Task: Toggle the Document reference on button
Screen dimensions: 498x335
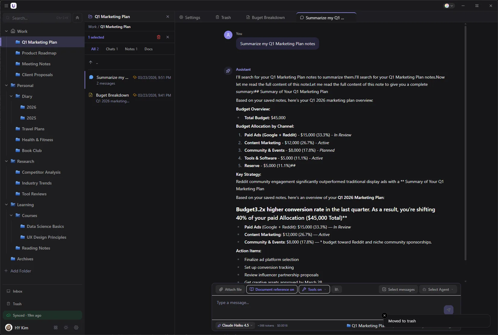Action: coord(272,289)
